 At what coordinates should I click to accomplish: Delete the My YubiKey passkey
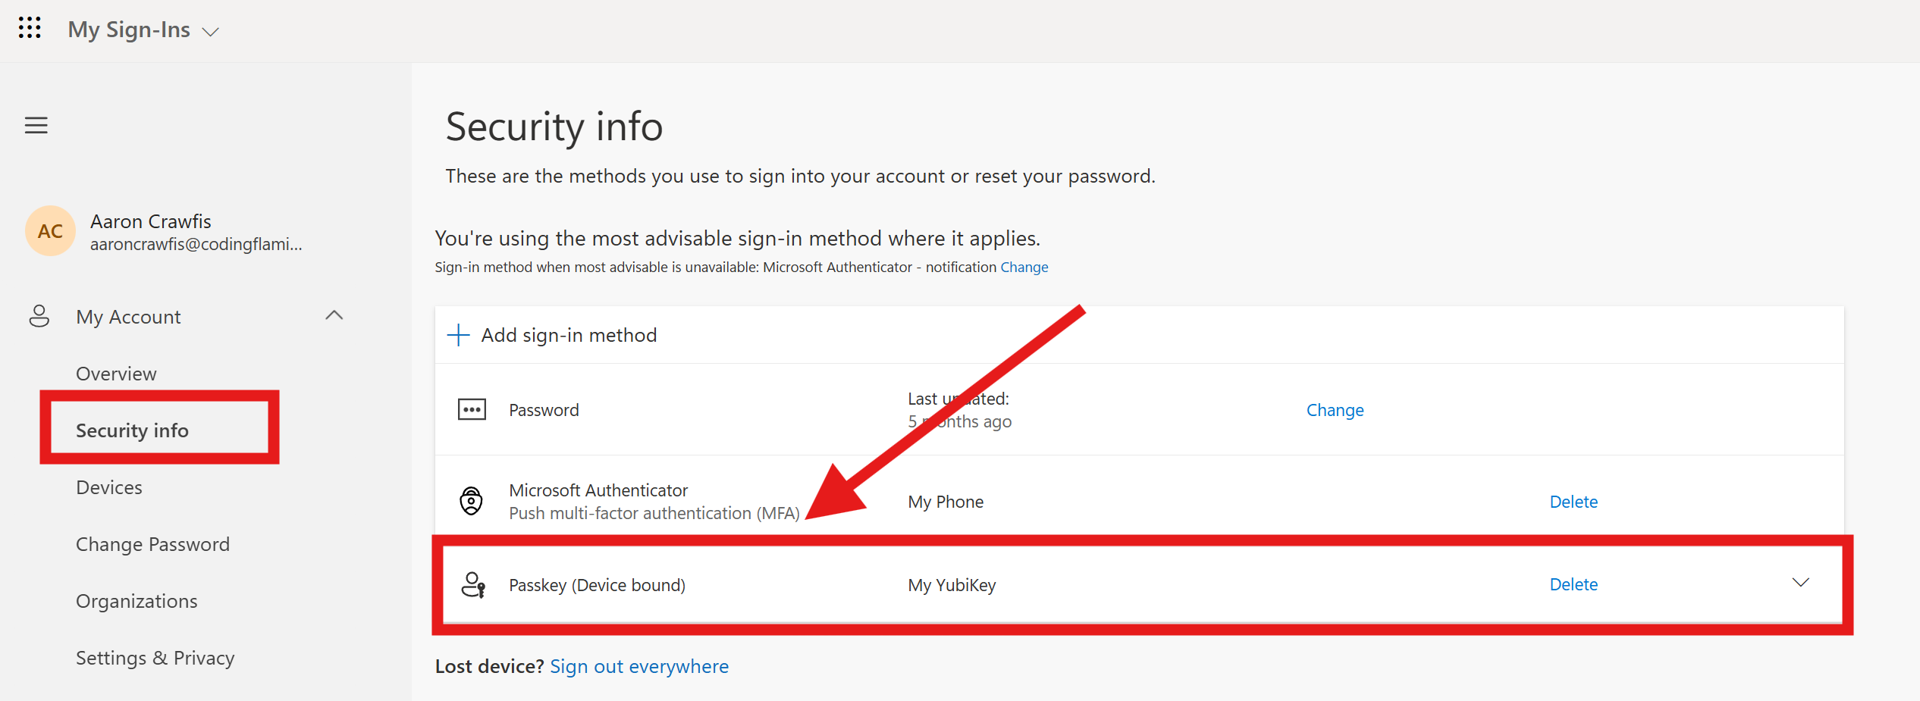tap(1573, 584)
